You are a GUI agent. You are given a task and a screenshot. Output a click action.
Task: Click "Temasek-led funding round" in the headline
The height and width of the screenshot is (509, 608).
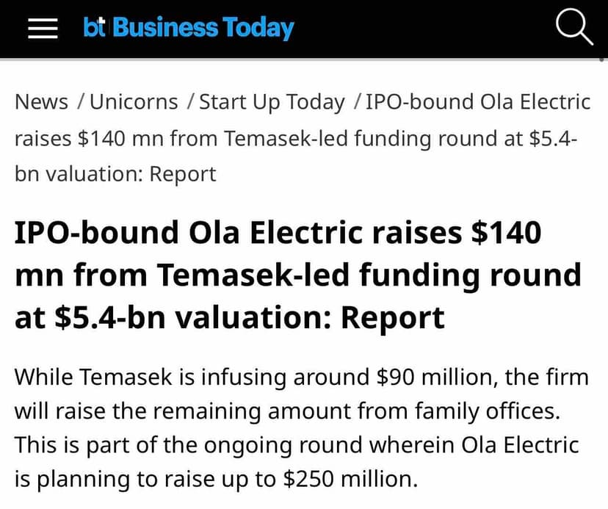[x=369, y=275]
